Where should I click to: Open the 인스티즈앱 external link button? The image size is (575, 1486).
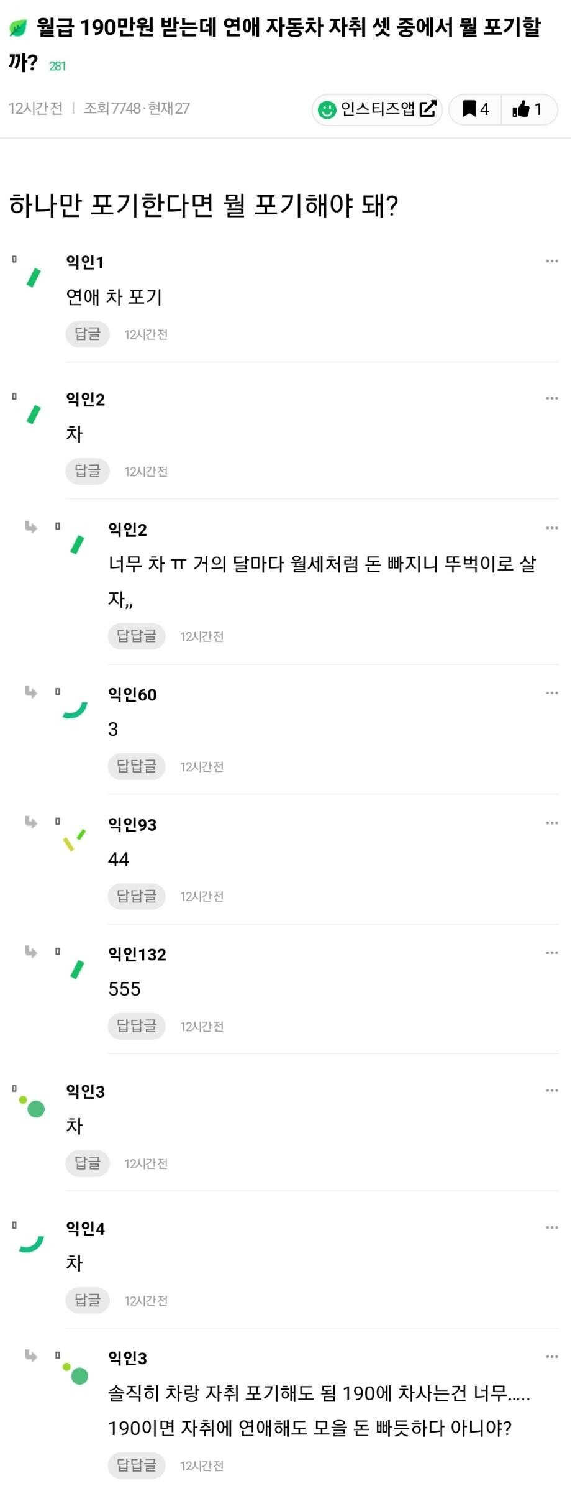(377, 109)
